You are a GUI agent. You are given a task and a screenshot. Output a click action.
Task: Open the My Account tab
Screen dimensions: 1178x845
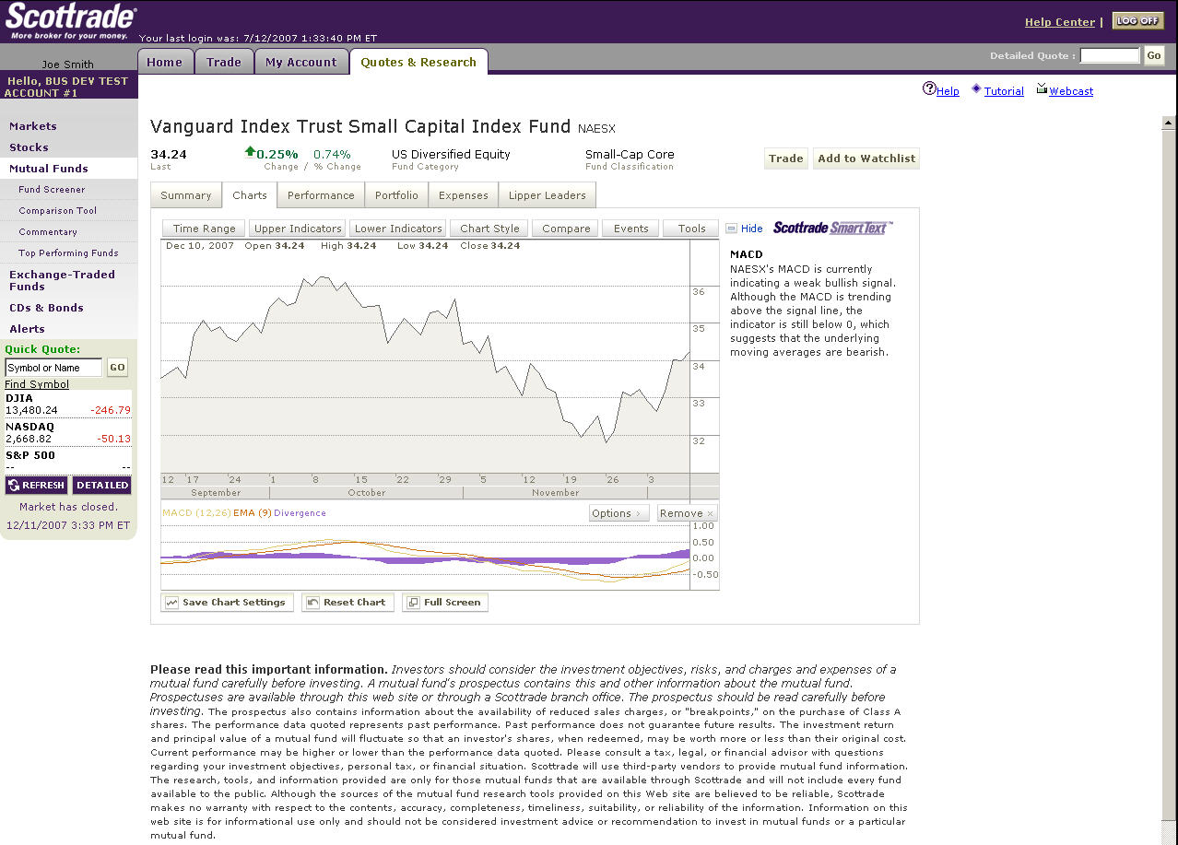tap(300, 62)
